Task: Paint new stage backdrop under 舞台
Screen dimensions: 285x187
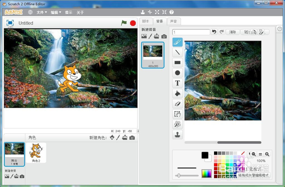Action: coord(12,176)
